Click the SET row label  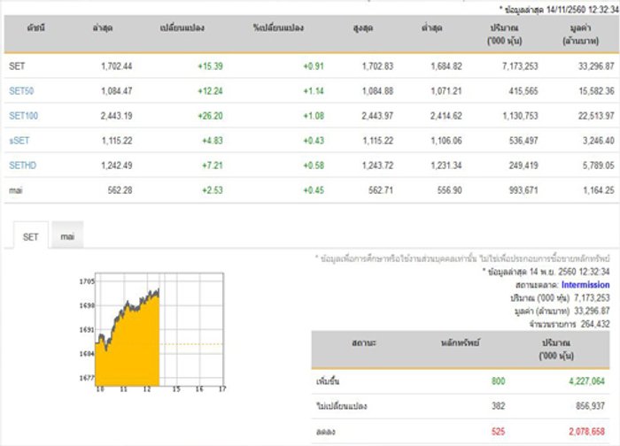click(x=17, y=66)
